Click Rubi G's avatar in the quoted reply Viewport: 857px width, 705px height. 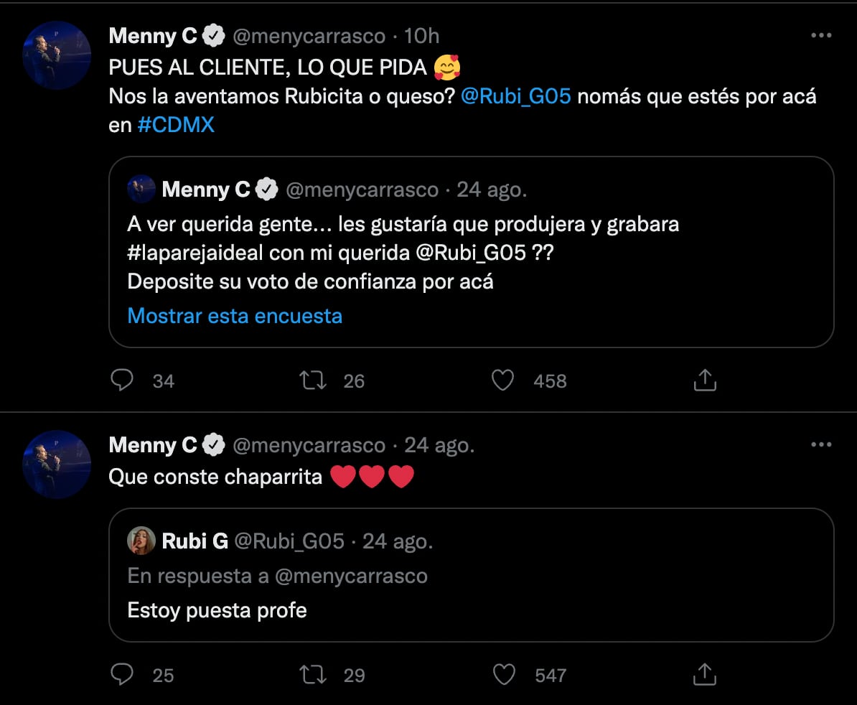(x=141, y=541)
